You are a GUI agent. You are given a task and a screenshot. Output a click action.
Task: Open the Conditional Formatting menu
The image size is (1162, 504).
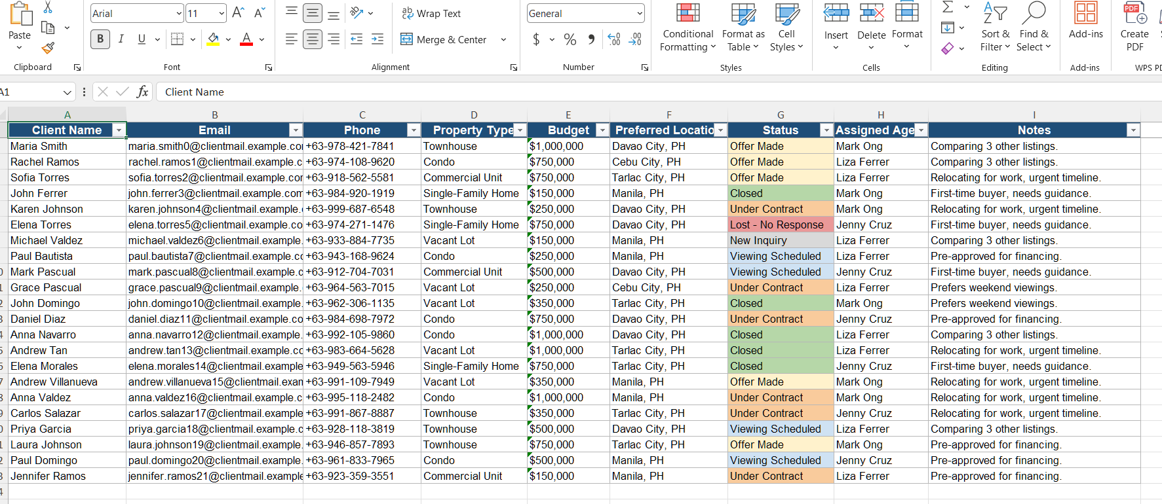688,27
